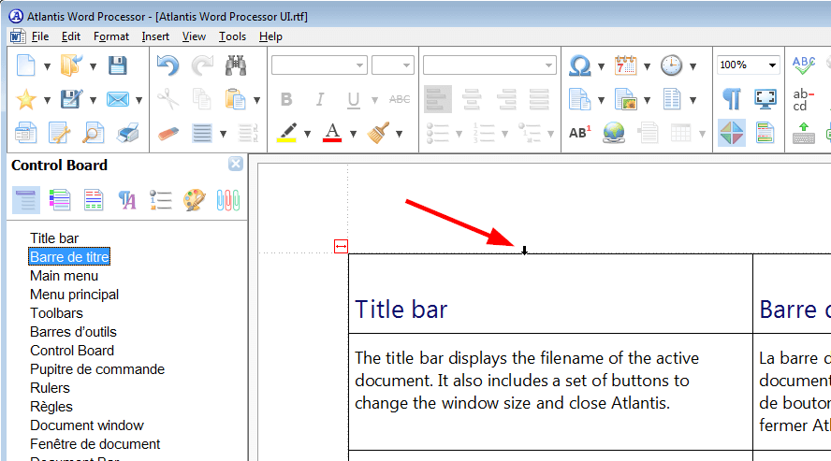Click the Redo arrow icon
The image size is (831, 461).
point(202,65)
